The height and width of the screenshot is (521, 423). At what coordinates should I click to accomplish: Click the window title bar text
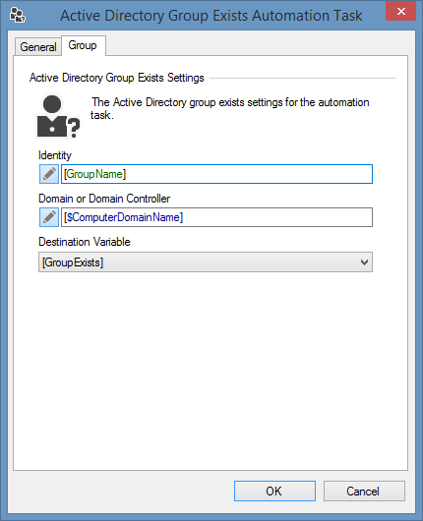click(x=211, y=16)
